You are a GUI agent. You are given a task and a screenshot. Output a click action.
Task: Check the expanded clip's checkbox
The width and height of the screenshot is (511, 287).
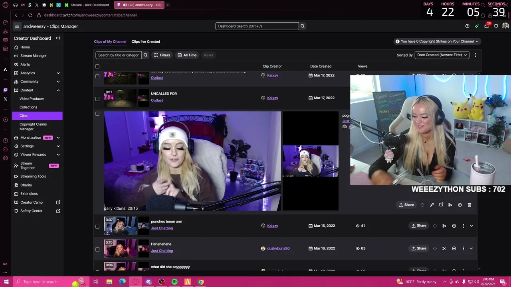[x=97, y=114]
